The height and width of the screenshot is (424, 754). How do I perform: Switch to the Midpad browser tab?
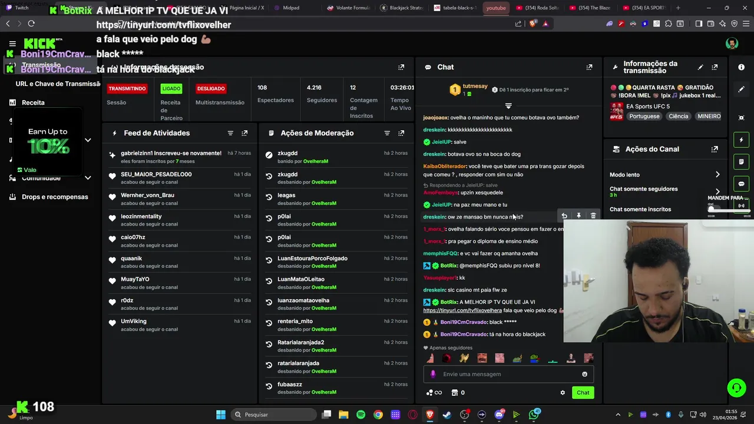pos(291,8)
